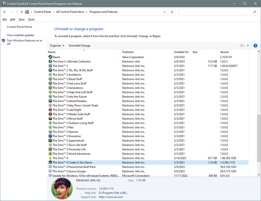Click the search magnifier icon
Screen dimensions: 261x201
coord(254,12)
